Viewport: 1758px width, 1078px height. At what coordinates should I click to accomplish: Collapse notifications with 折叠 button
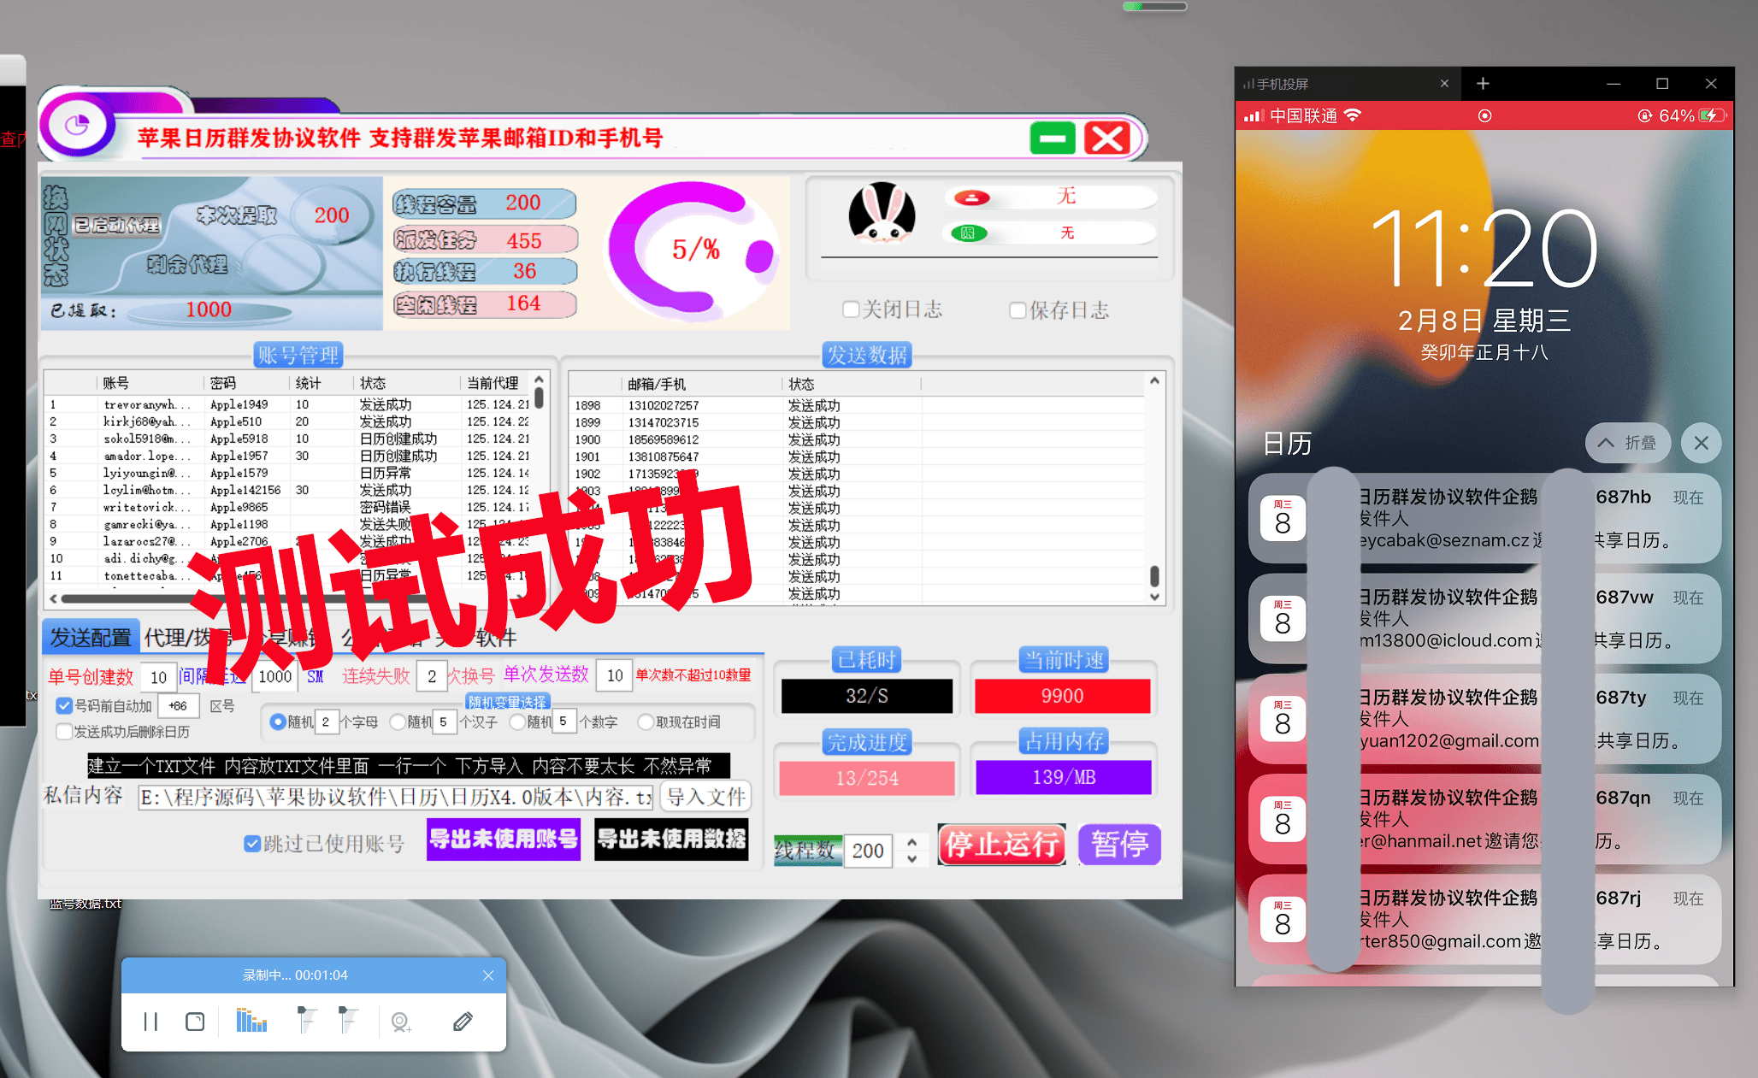tap(1627, 443)
